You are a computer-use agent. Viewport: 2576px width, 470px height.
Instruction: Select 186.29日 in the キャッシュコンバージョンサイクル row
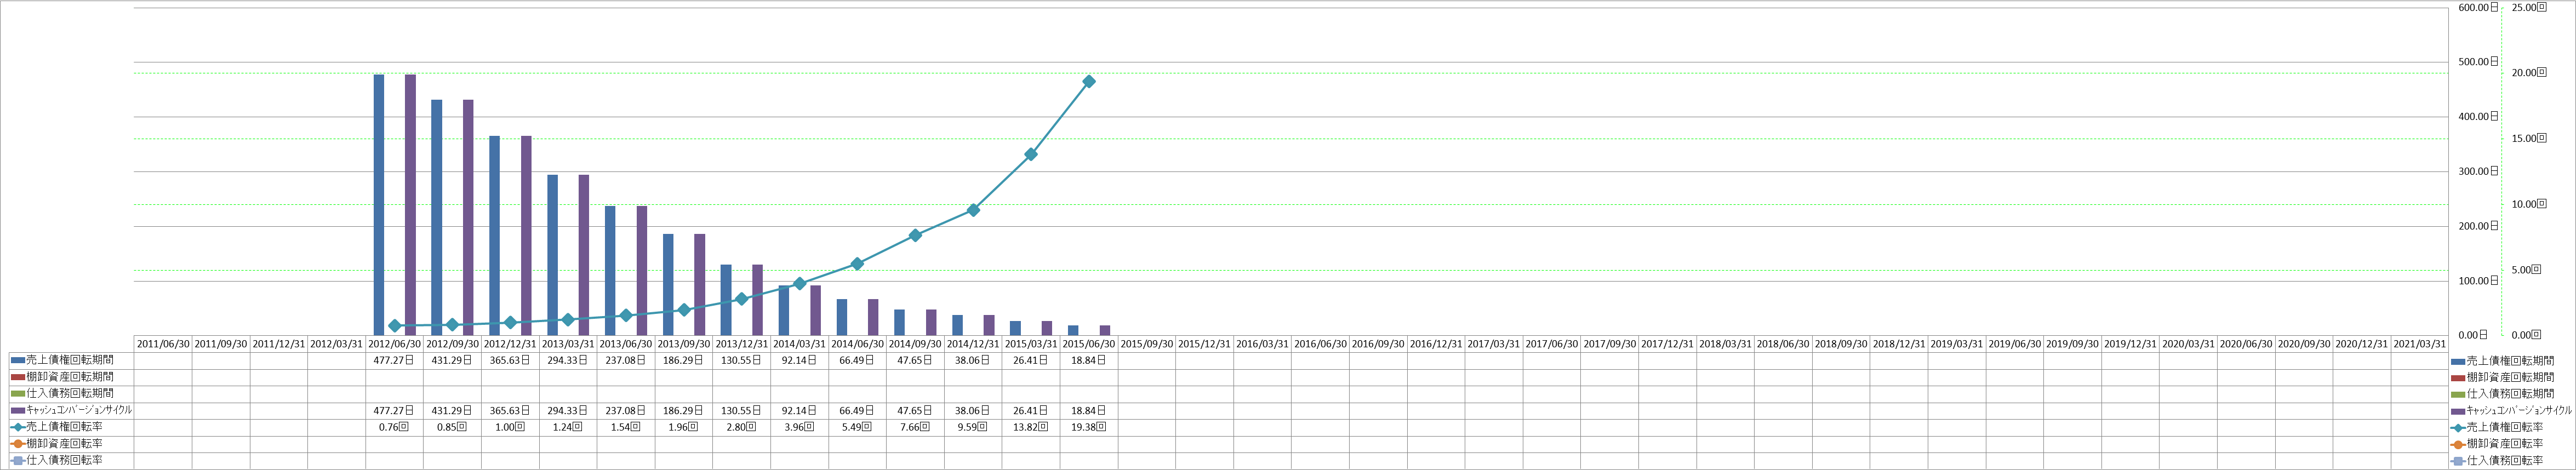point(684,410)
